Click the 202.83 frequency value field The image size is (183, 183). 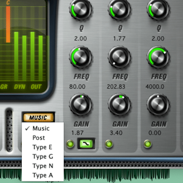116,87
